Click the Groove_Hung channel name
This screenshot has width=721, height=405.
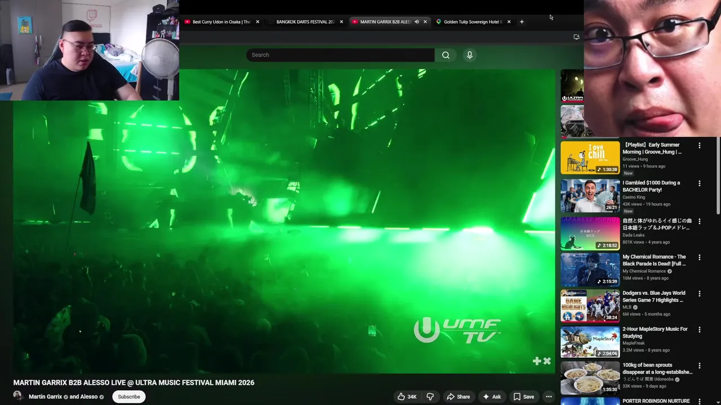[635, 159]
